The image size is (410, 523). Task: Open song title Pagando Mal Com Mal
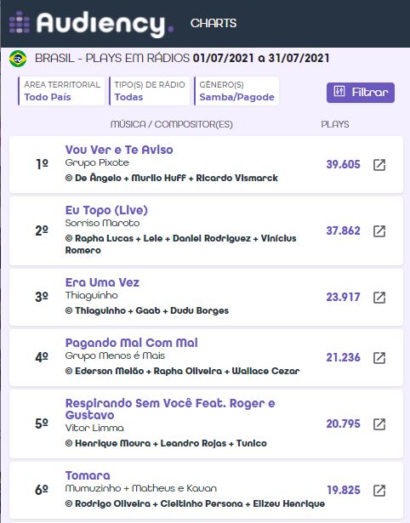(132, 343)
